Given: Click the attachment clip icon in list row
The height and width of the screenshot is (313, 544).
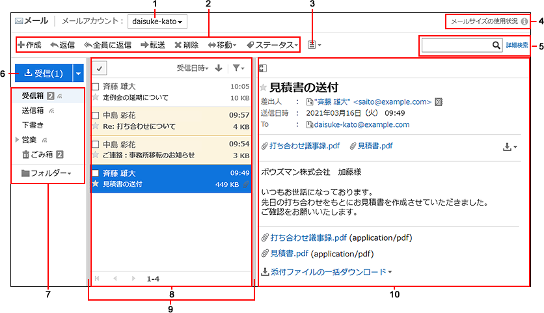Looking at the screenshot, I should (x=246, y=184).
